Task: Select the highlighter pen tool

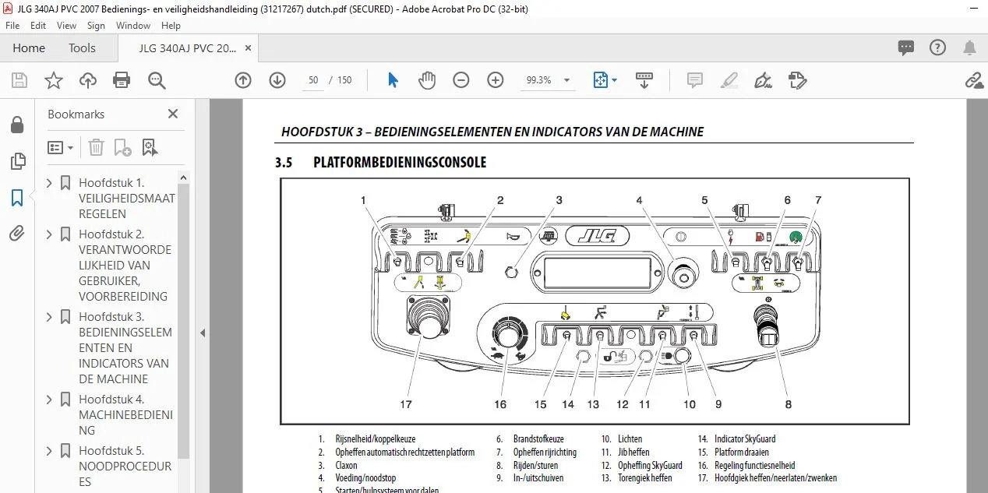Action: tap(729, 80)
